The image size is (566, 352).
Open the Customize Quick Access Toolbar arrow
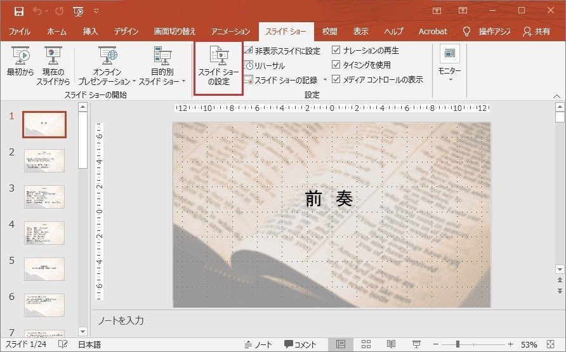96,11
